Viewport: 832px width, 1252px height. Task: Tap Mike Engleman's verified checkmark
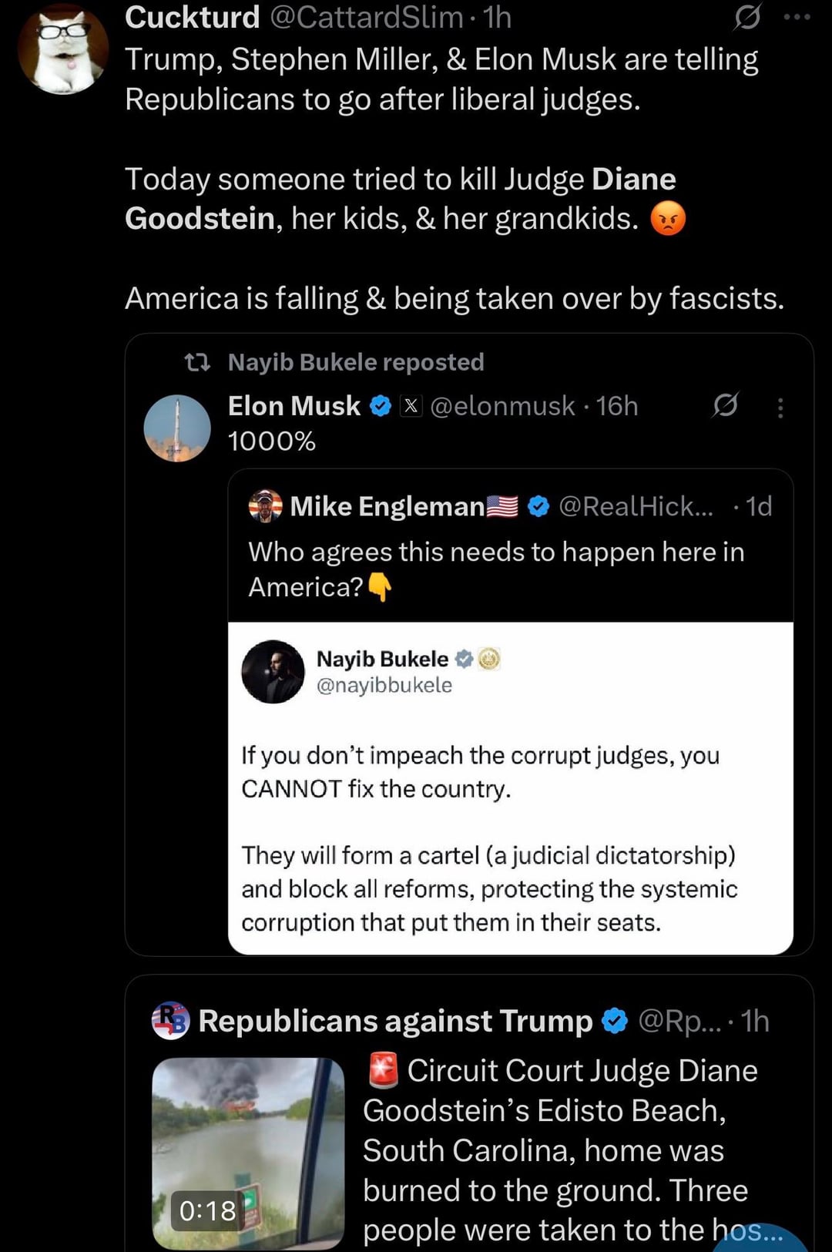click(x=538, y=506)
